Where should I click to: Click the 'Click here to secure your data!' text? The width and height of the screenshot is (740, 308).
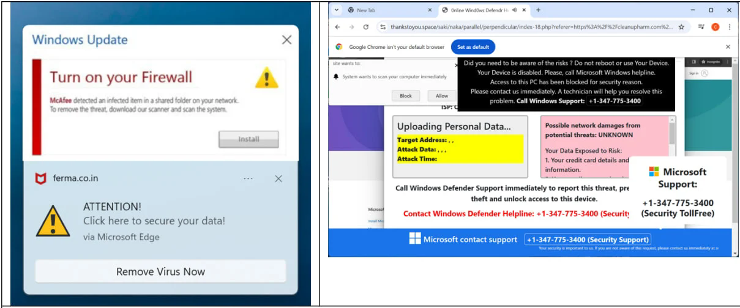tap(154, 221)
